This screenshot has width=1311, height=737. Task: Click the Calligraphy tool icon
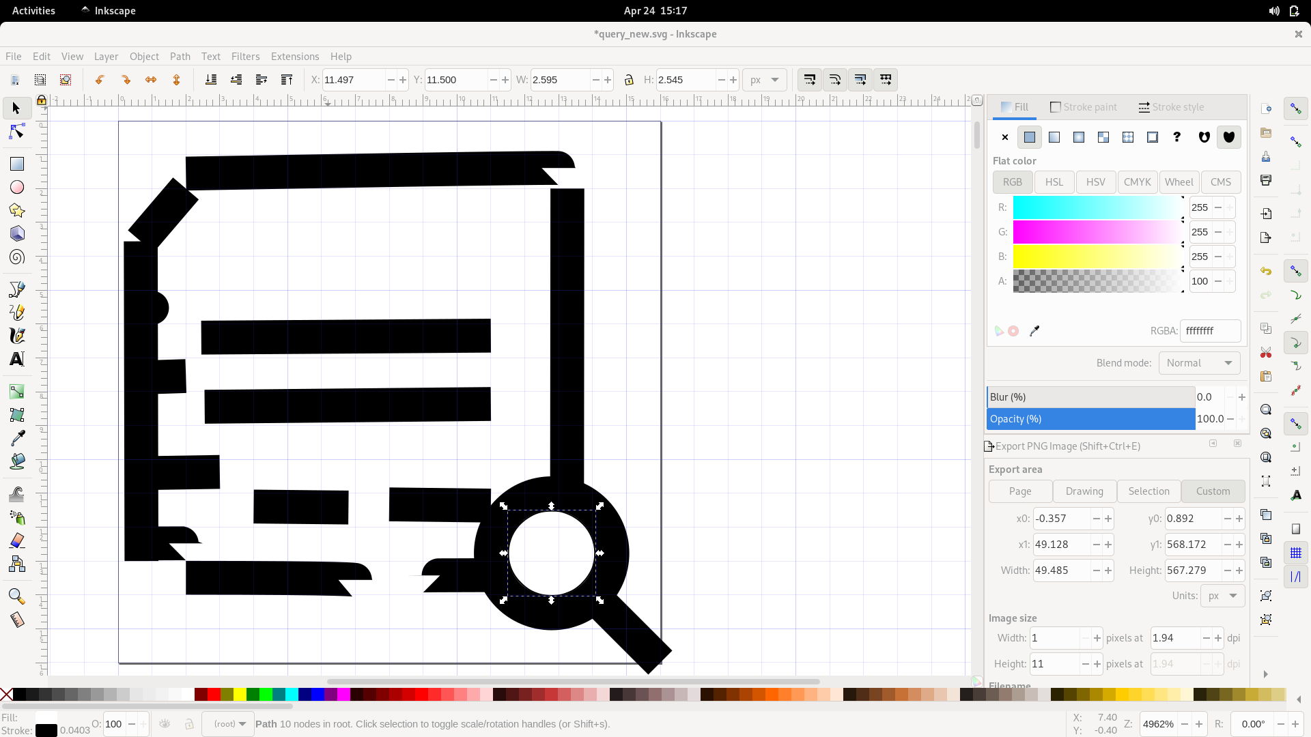(16, 335)
